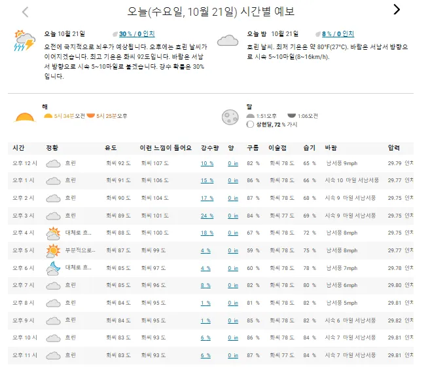Click the 강수량 column header
Viewport: 430px width, 367px height.
tap(210, 148)
